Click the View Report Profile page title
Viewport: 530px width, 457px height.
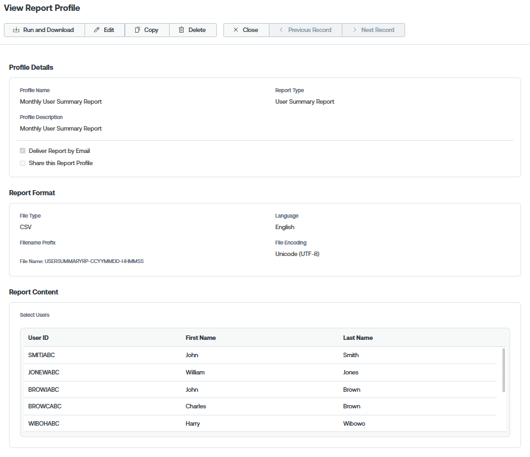[42, 8]
